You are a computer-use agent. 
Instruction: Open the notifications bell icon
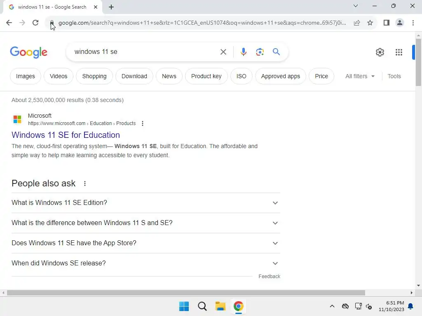point(410,306)
